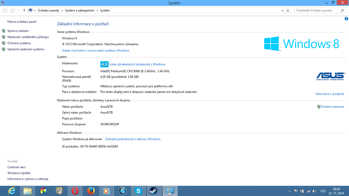This screenshot has height=196, width=349.
Task: Open the address bar history dropdown
Action: 282,10
